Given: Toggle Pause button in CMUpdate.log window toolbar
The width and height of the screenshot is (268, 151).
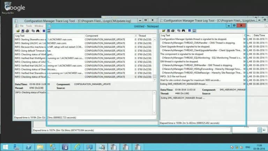Looking at the screenshot, I should click(44, 31).
